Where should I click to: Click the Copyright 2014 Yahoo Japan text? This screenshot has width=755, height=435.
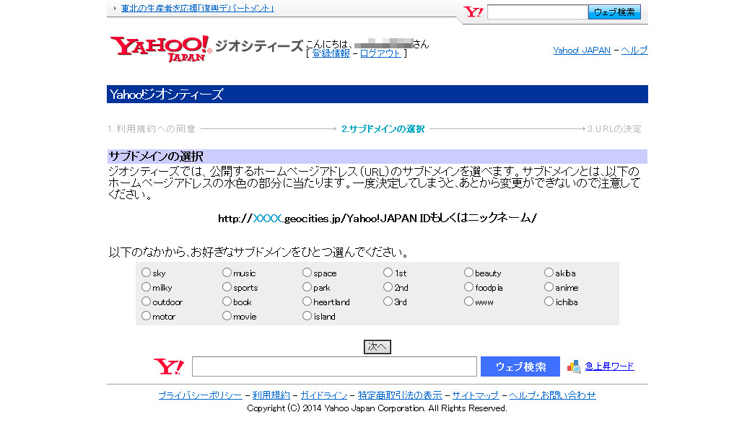tap(377, 408)
